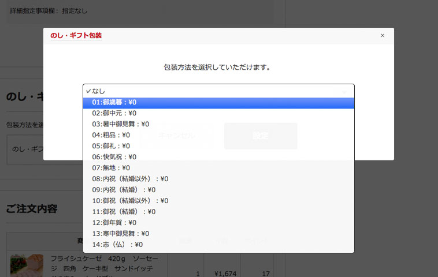Click the フライシュケーゼ product thumbnail
The height and width of the screenshot is (277, 438).
27,265
